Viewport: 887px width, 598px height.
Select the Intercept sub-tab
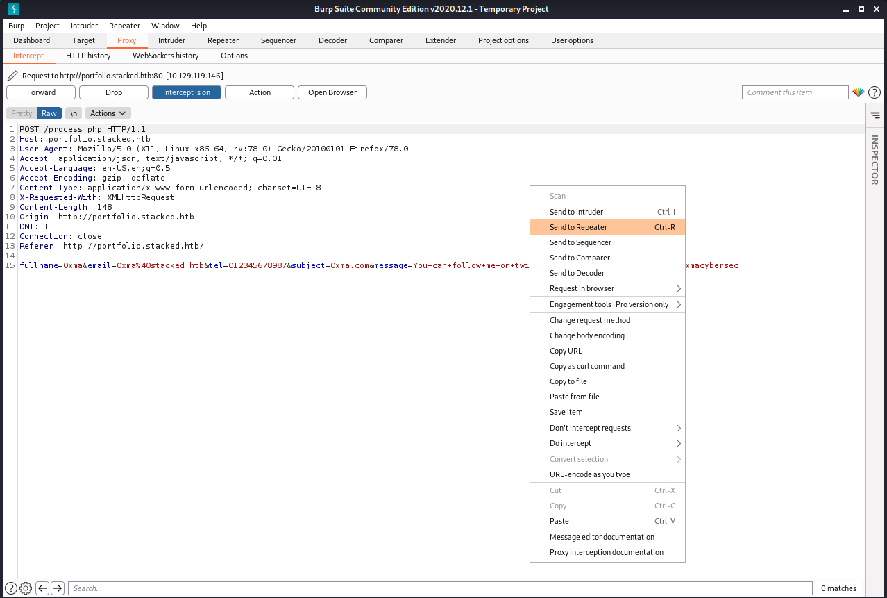(28, 56)
